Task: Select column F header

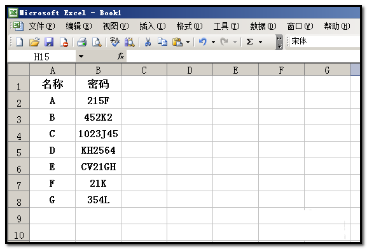Action: (x=281, y=70)
